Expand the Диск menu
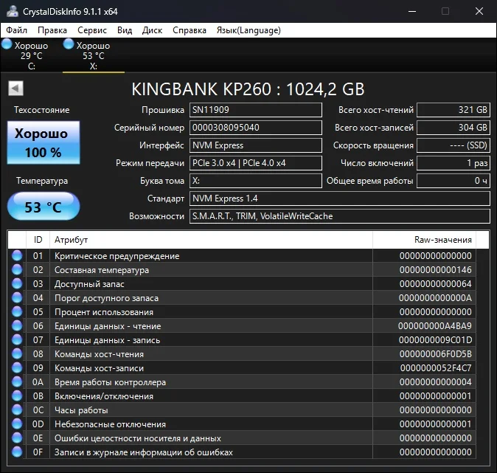The image size is (497, 473). pyautogui.click(x=152, y=30)
